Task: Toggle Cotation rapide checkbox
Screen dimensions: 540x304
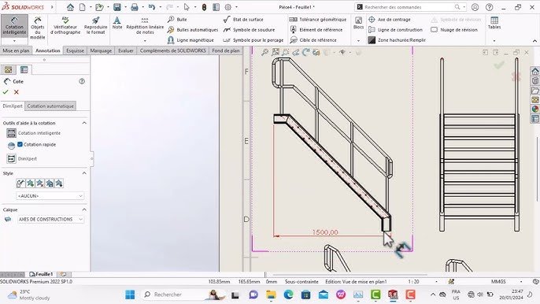Action: (x=20, y=144)
